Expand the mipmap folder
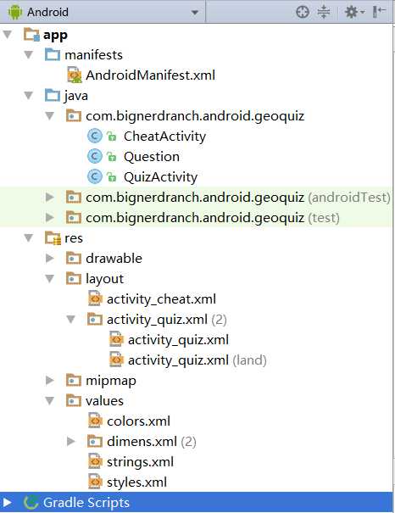 [50, 380]
